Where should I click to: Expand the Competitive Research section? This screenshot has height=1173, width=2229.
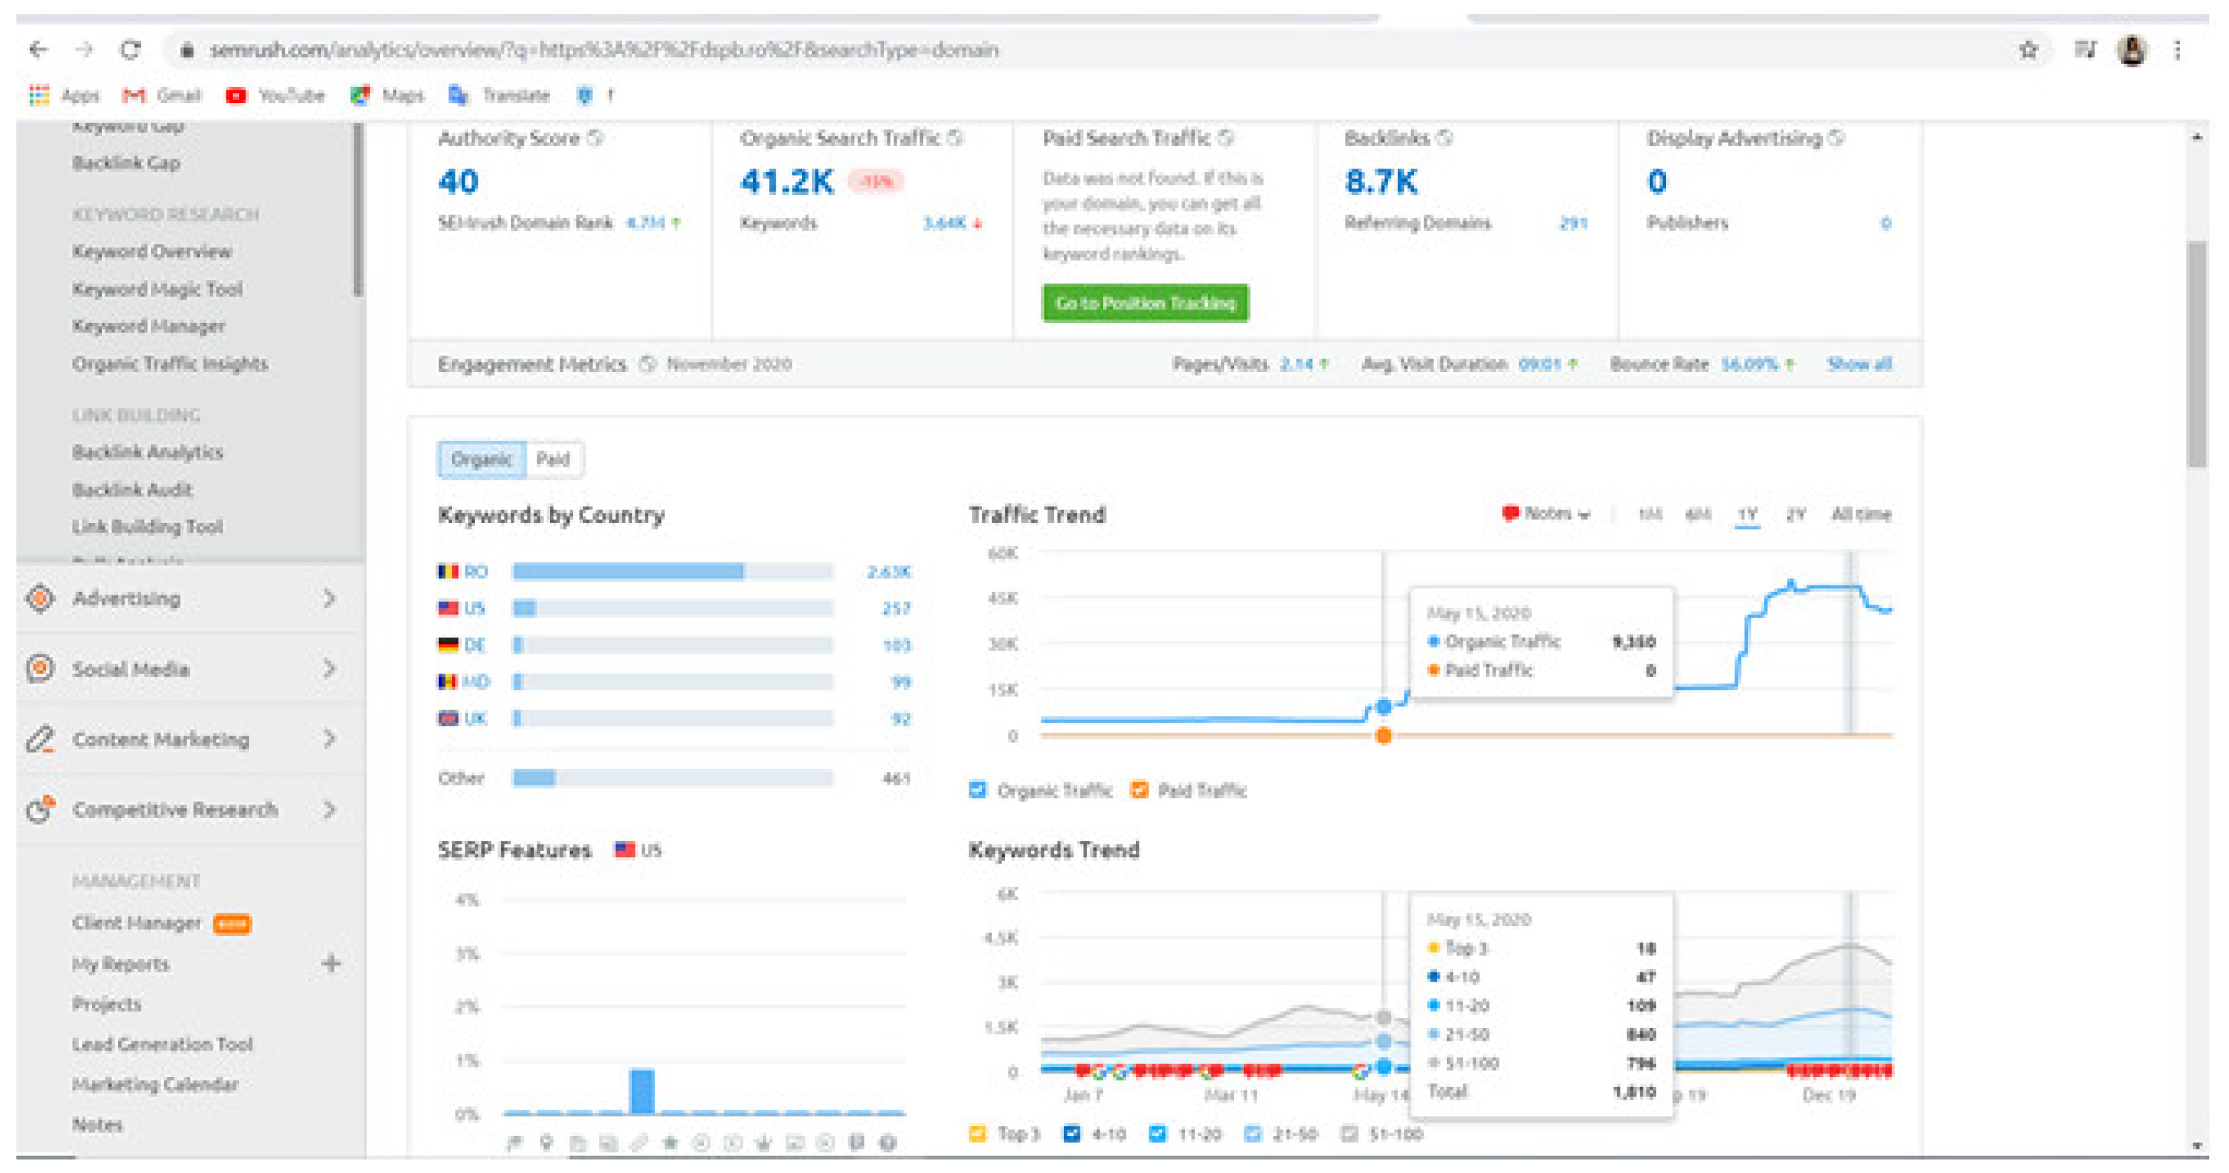(329, 810)
